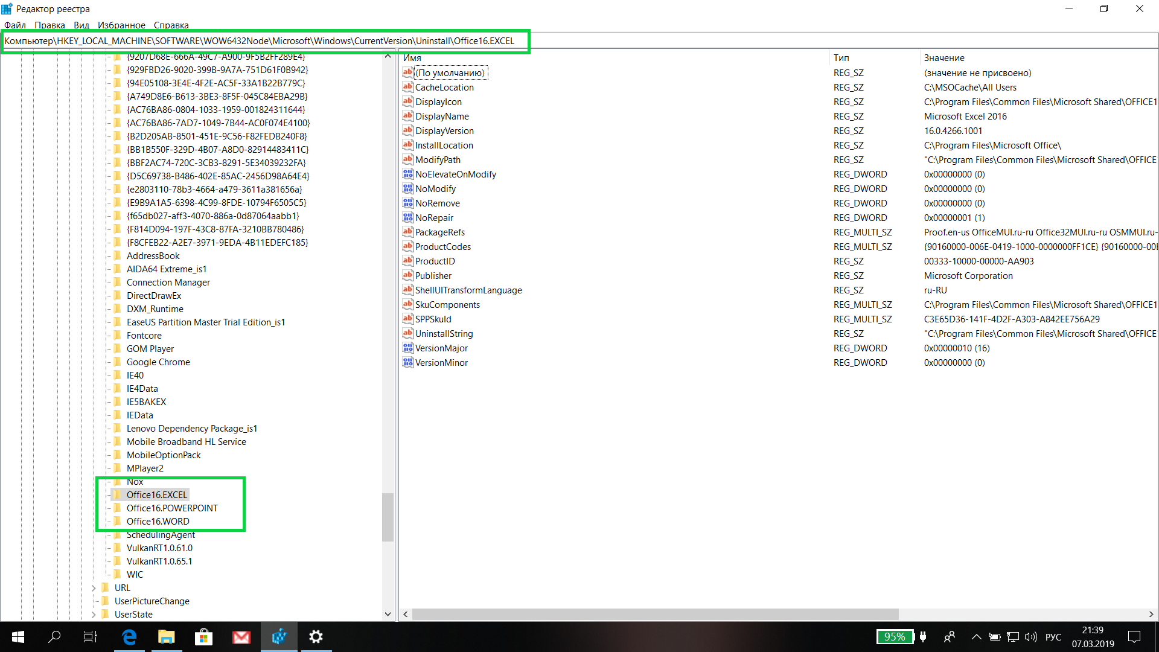
Task: Select the NoModify DWORD value icon
Action: point(408,188)
